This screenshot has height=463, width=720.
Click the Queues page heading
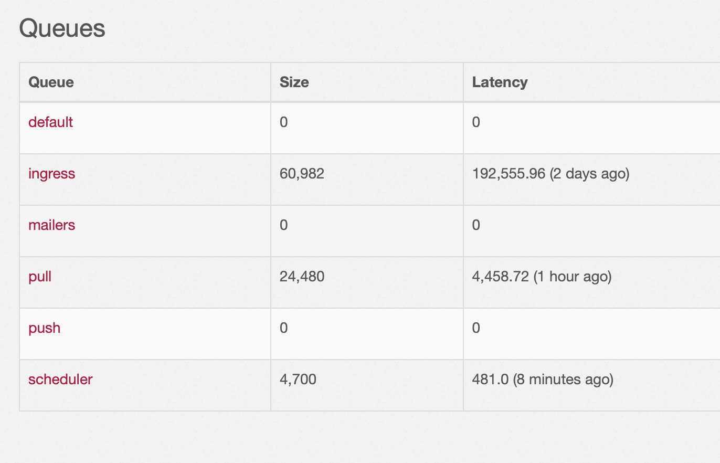click(x=62, y=28)
